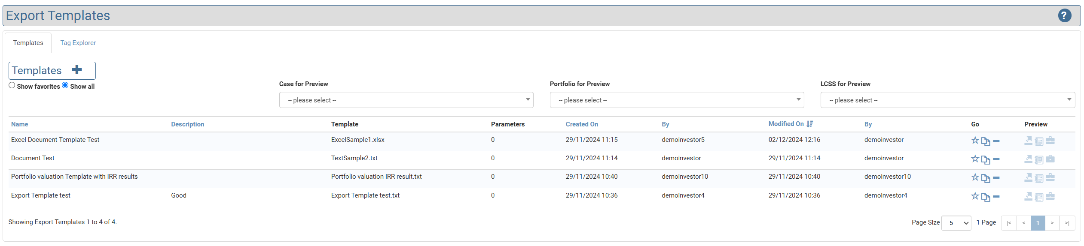This screenshot has height=246, width=1084.
Task: Open the LCSS for Preview dropdown
Action: point(947,100)
